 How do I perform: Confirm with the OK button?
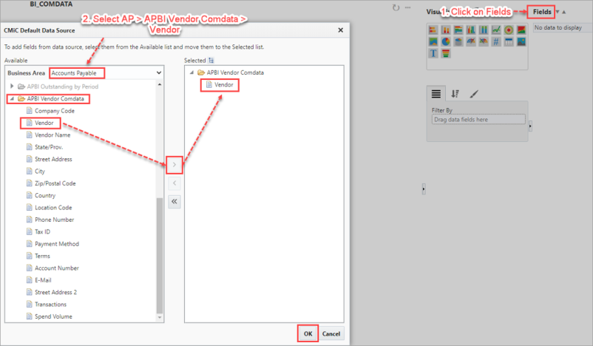(308, 334)
